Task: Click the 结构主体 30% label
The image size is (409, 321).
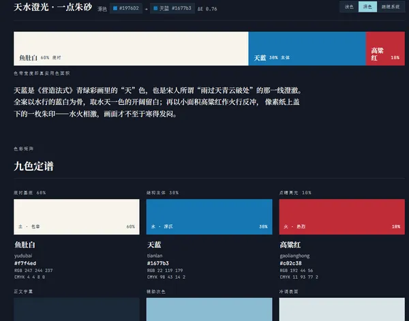Action: point(162,193)
